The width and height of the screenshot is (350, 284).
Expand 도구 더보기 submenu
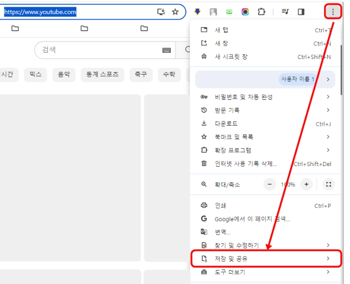tap(265, 272)
